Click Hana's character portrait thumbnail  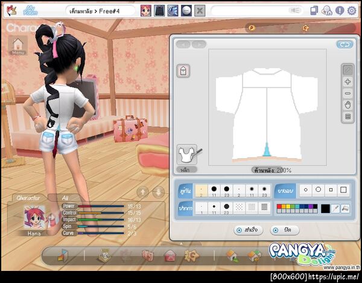[x=34, y=217]
